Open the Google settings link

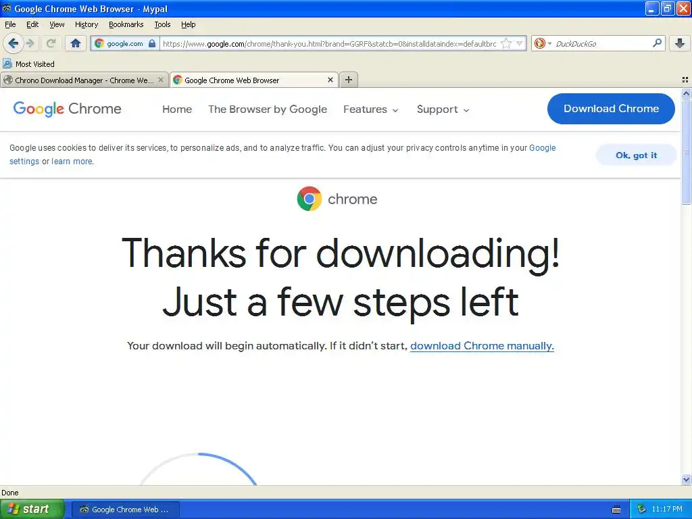543,148
